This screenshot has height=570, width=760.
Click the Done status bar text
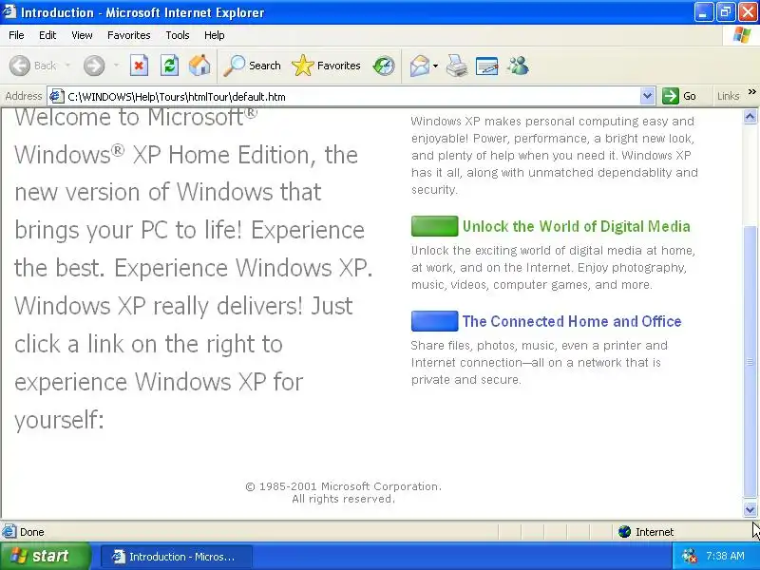(32, 532)
